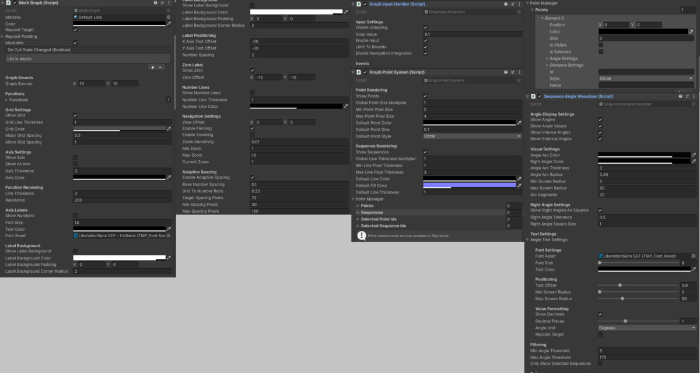The image size is (700, 373).
Task: Open Graph Point System three-dot menu
Action: [x=518, y=72]
